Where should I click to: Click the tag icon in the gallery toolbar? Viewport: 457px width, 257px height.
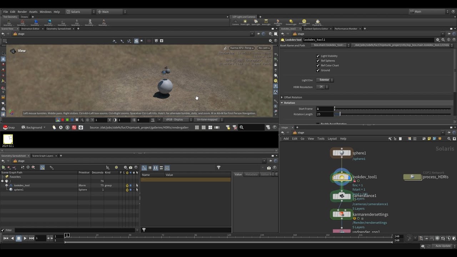54,127
